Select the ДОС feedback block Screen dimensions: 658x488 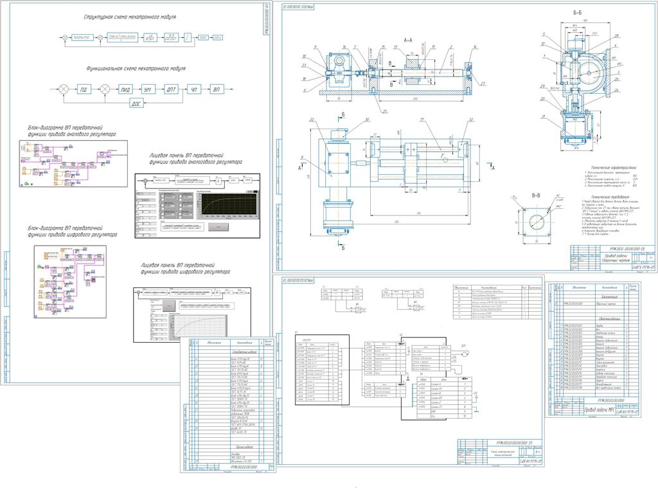(136, 104)
